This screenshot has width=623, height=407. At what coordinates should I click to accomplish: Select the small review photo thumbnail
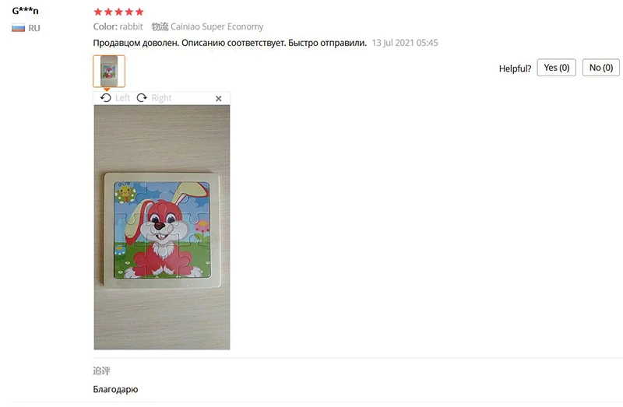coord(108,71)
